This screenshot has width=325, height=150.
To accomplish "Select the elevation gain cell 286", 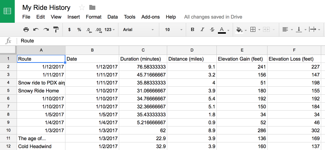I will pyautogui.click(x=242, y=131).
